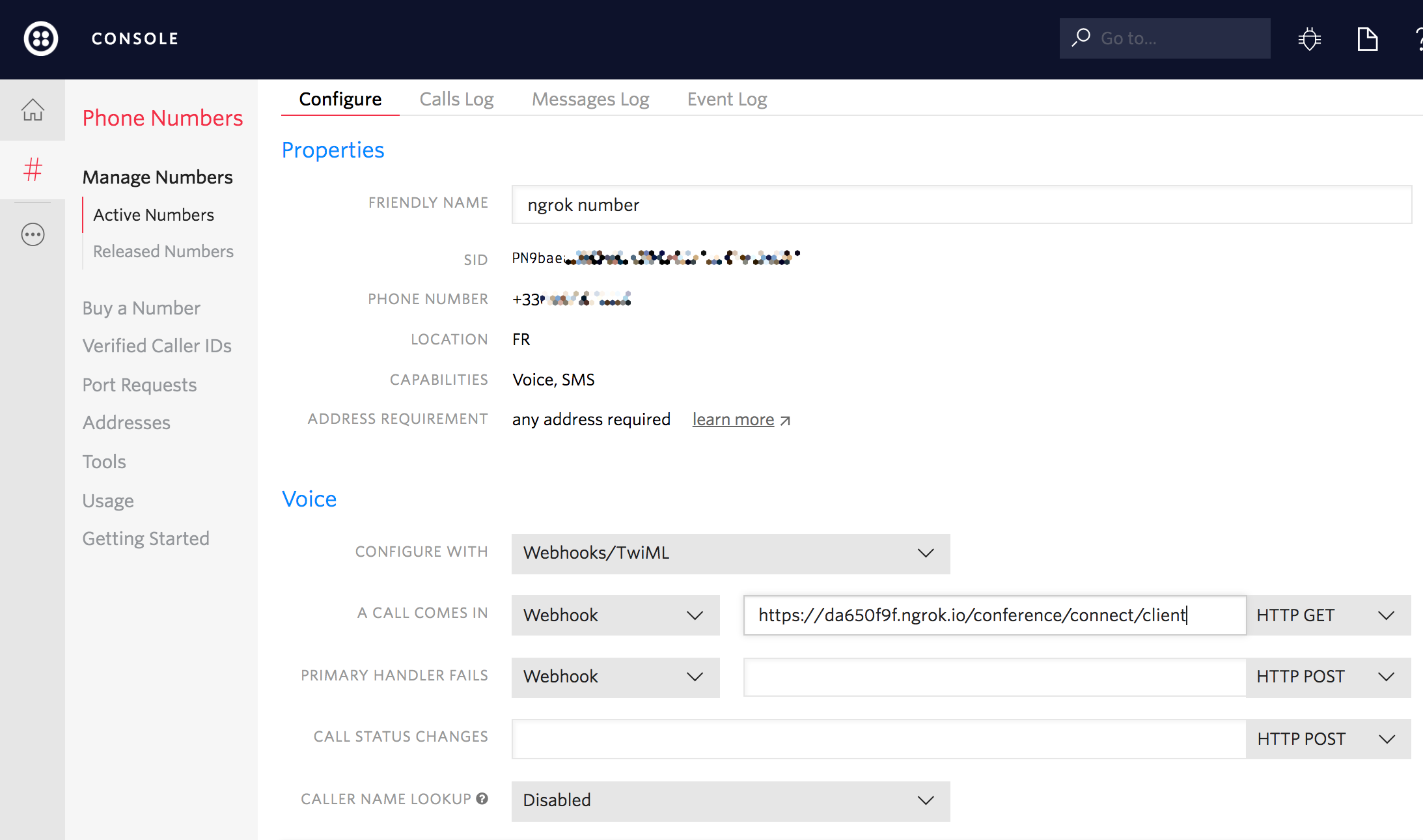The image size is (1423, 840).
Task: Switch to the Messages Log tab
Action: (590, 99)
